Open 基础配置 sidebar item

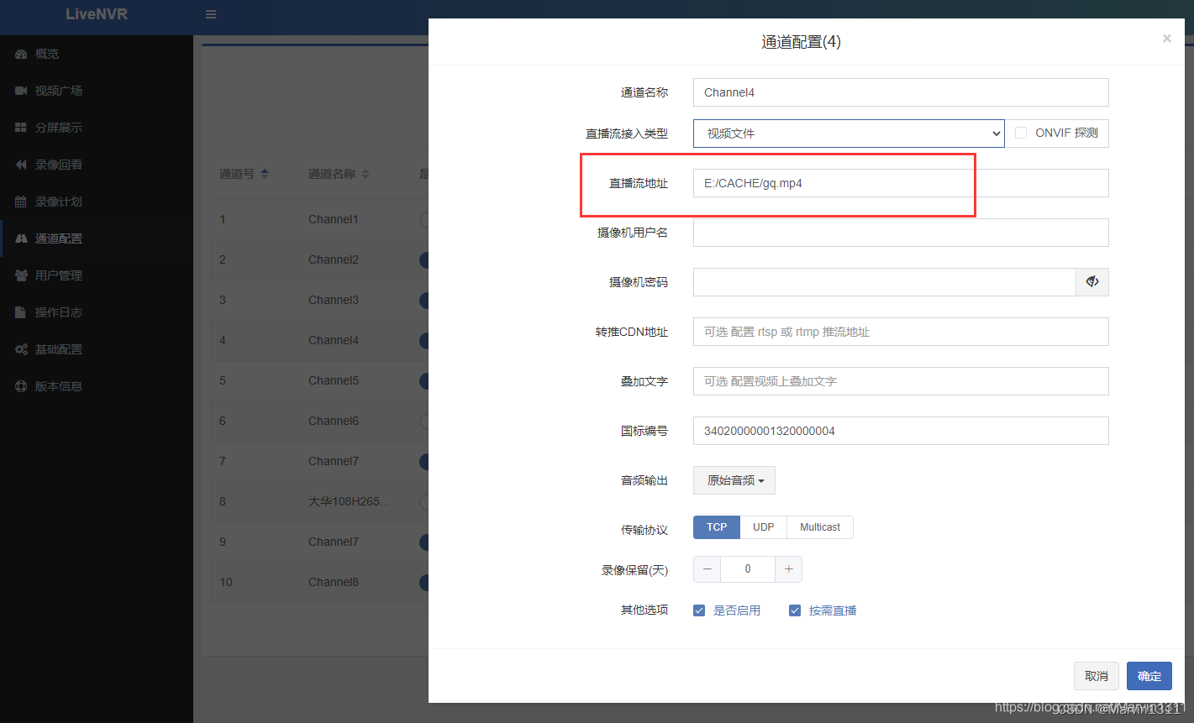pyautogui.click(x=97, y=349)
